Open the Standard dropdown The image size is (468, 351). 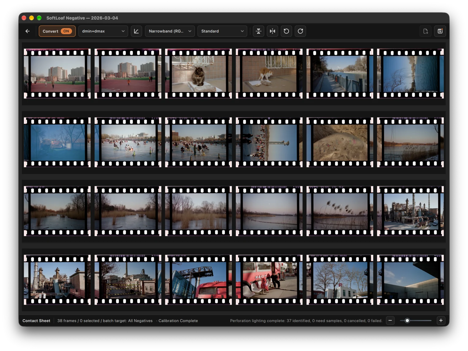222,31
